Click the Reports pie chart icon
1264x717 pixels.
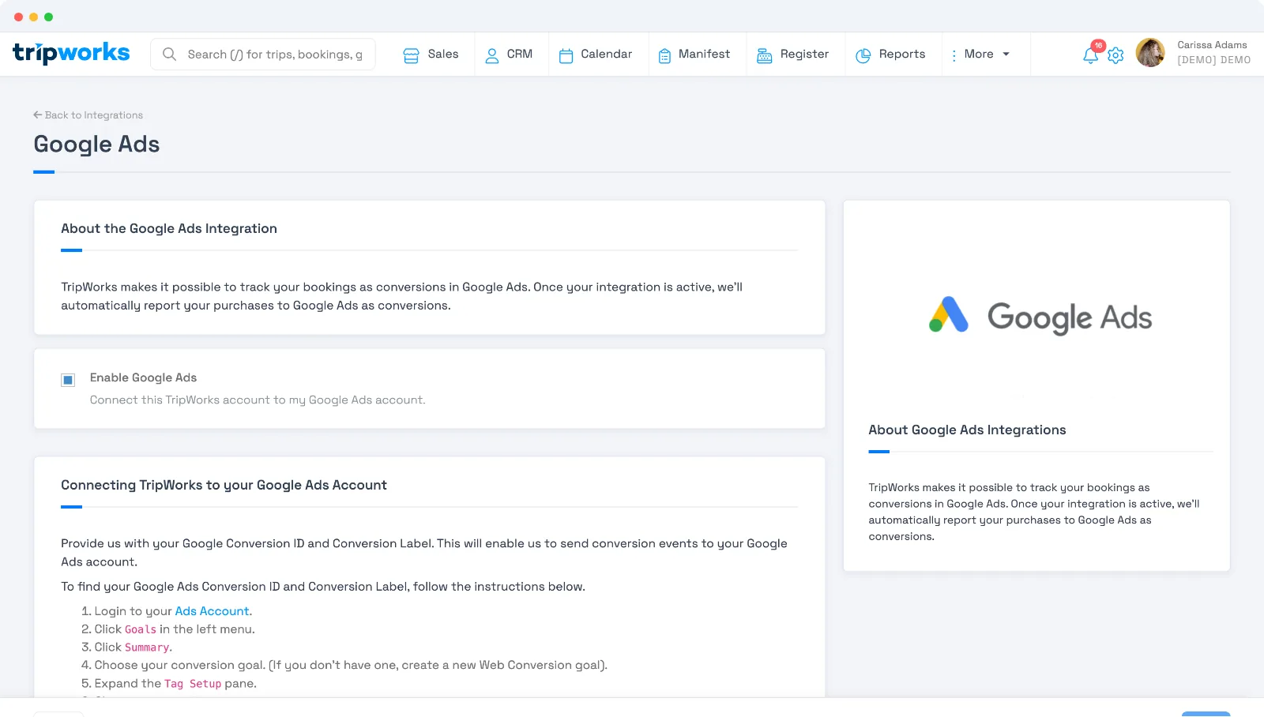(863, 55)
